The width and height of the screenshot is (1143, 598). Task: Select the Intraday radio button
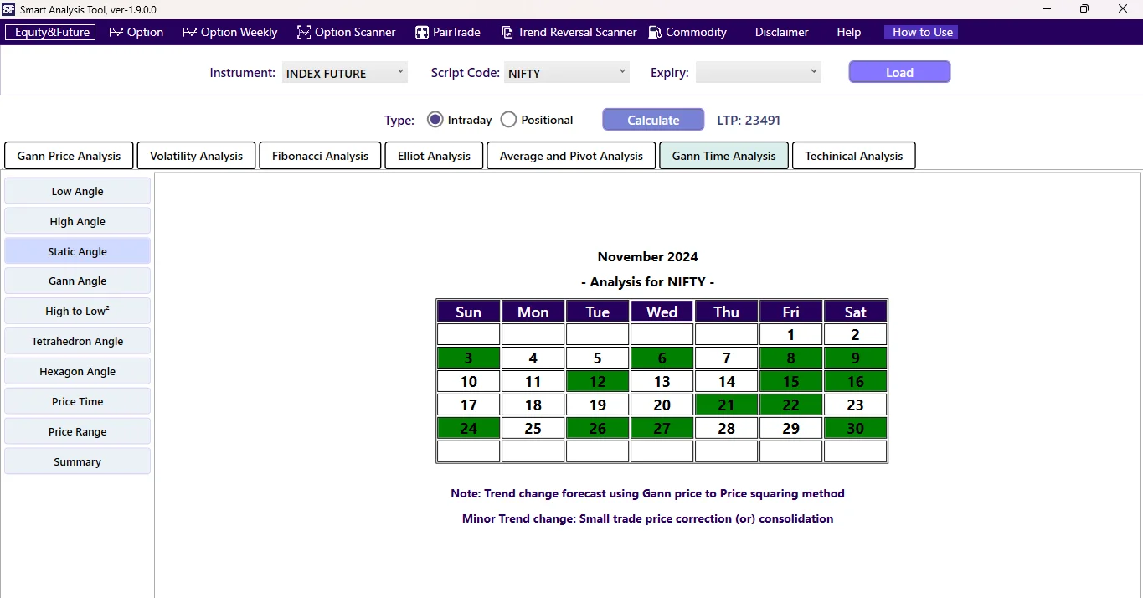[435, 119]
